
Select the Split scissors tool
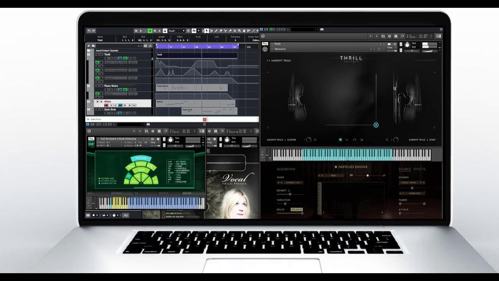[225, 31]
